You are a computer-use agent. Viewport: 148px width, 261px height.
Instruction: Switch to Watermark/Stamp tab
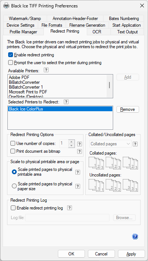tap(25, 19)
